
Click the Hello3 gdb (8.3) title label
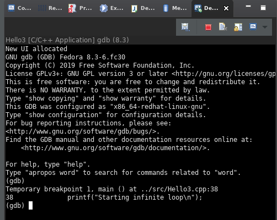[67, 40]
